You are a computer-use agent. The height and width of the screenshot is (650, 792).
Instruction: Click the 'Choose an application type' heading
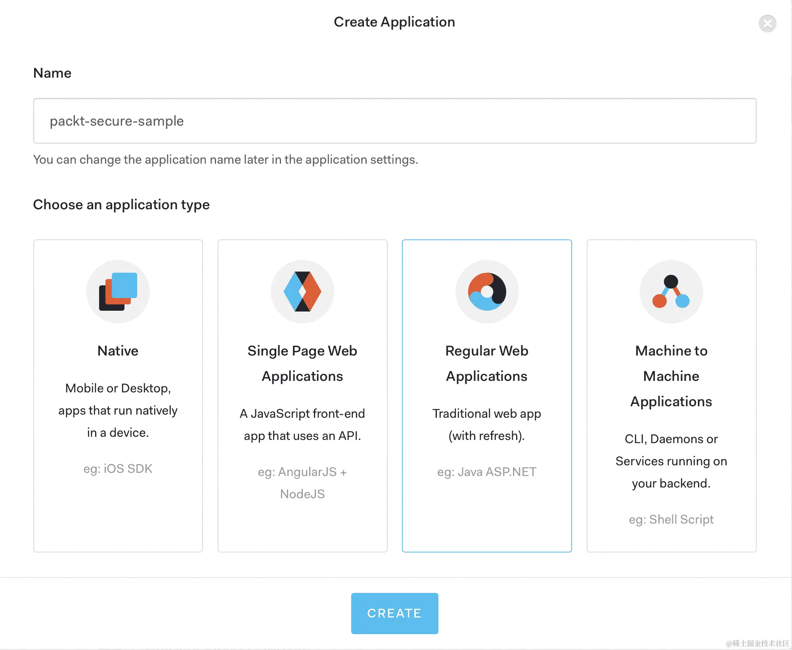pyautogui.click(x=121, y=205)
